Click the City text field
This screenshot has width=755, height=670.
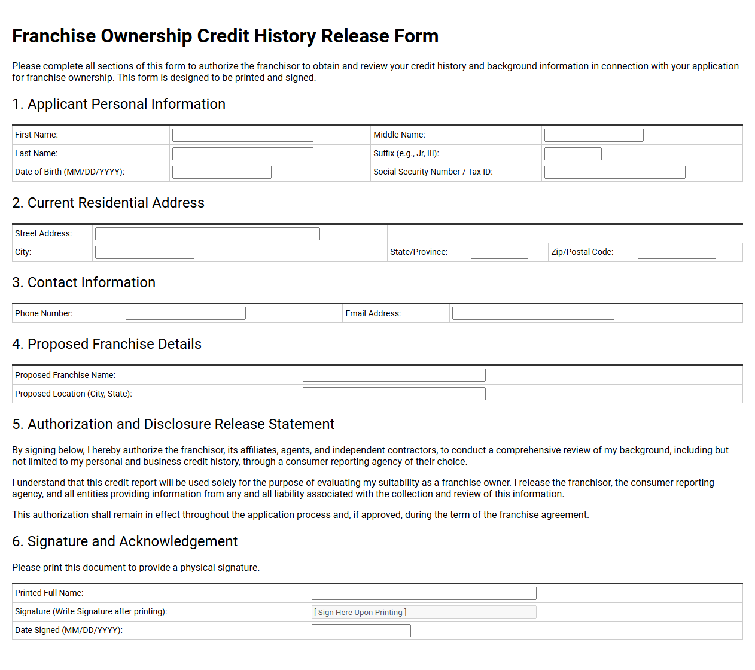(145, 252)
